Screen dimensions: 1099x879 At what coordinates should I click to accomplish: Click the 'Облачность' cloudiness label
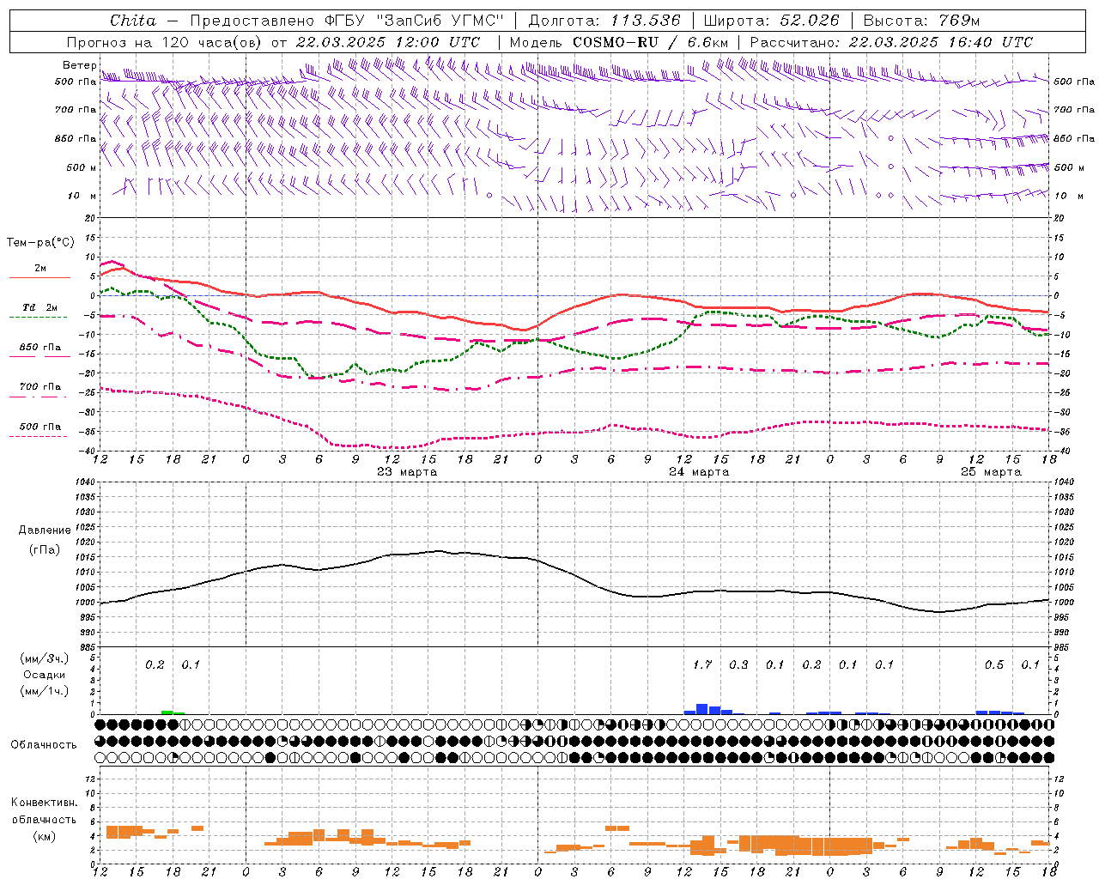click(x=44, y=744)
